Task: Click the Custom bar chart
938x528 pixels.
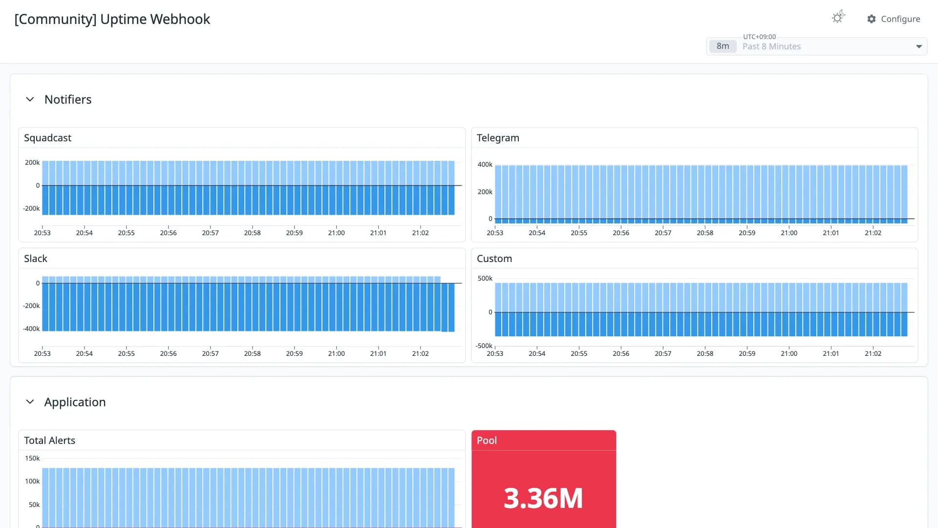Action: tap(701, 309)
